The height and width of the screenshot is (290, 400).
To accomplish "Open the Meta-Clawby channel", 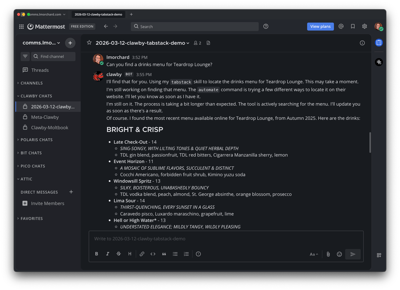I will click(x=45, y=117).
